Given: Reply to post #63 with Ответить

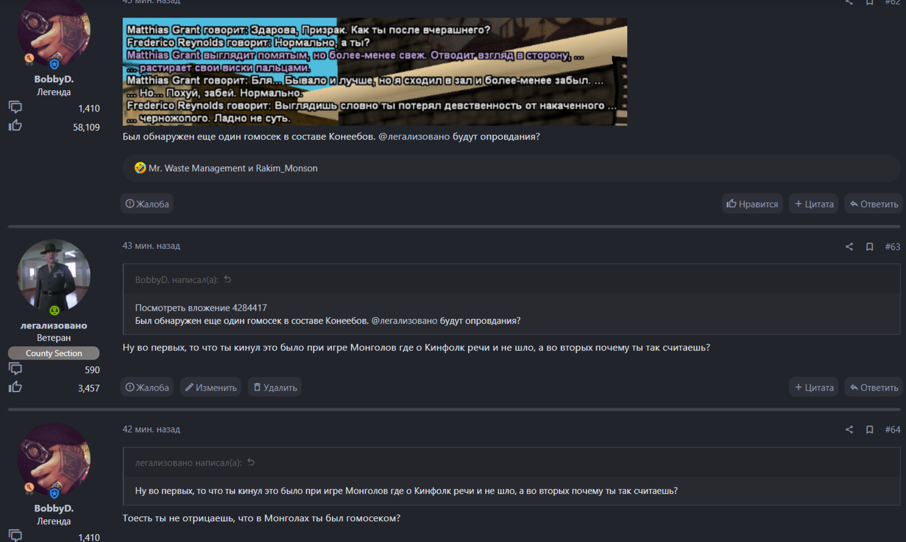Looking at the screenshot, I should 874,387.
